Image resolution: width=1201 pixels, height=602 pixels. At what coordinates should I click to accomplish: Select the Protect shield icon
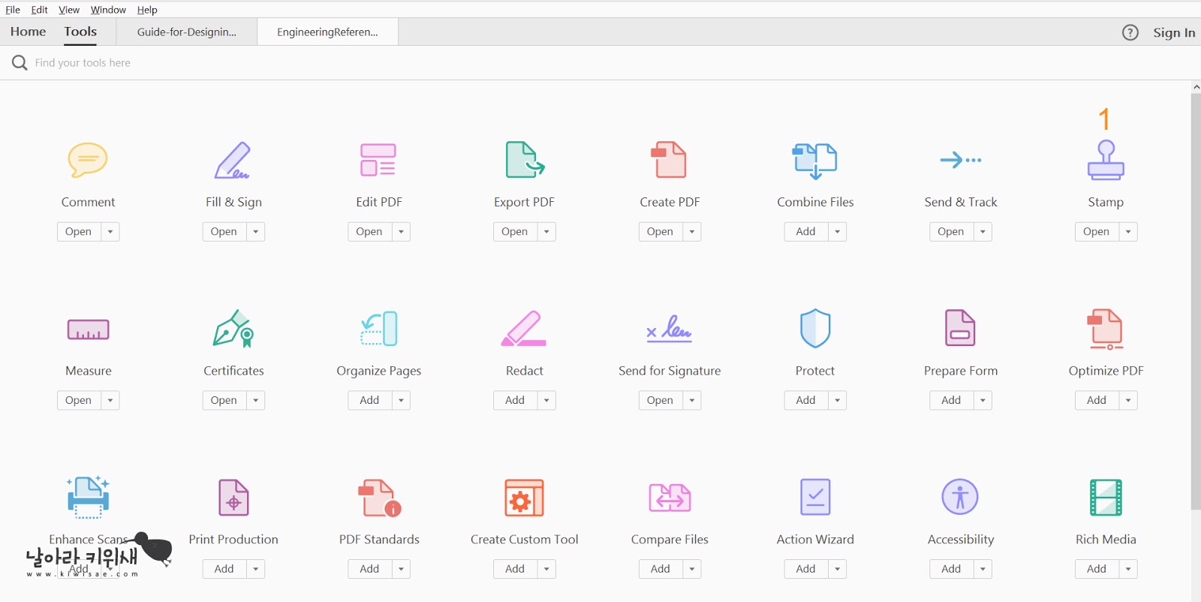[x=815, y=329]
